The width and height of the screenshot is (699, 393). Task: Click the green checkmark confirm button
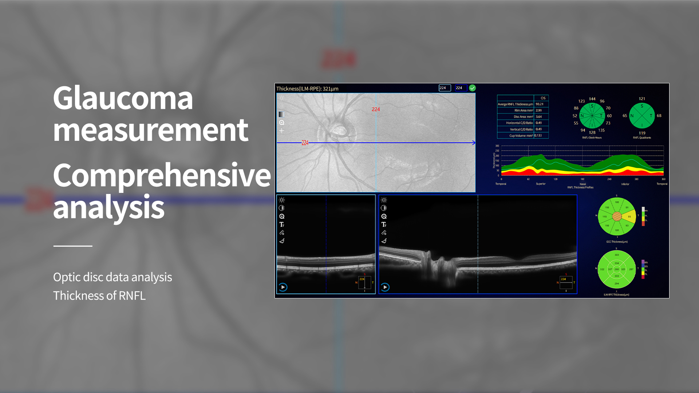pyautogui.click(x=472, y=88)
